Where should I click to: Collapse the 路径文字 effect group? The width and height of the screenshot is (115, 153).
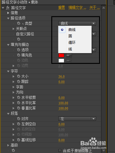coord(3,8)
